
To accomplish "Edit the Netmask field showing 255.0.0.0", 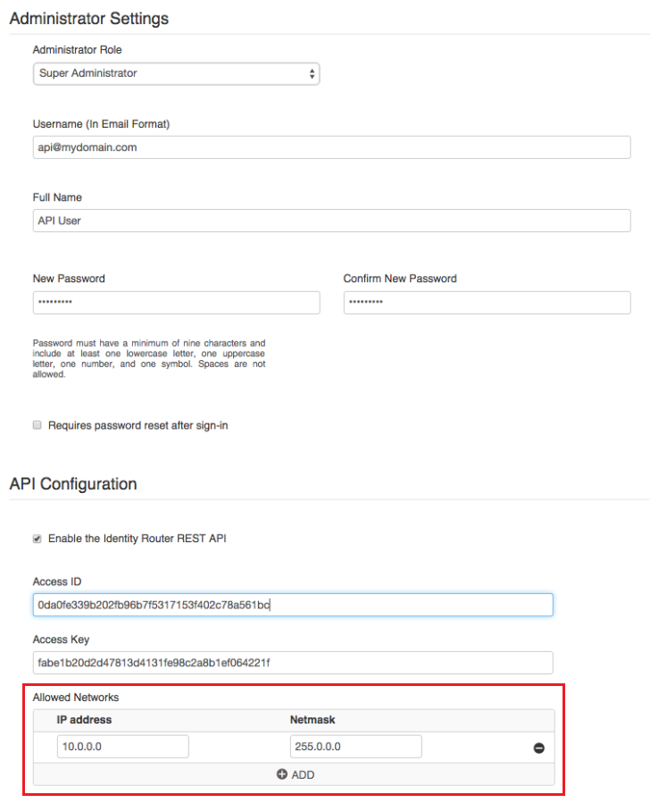I will coord(355,747).
